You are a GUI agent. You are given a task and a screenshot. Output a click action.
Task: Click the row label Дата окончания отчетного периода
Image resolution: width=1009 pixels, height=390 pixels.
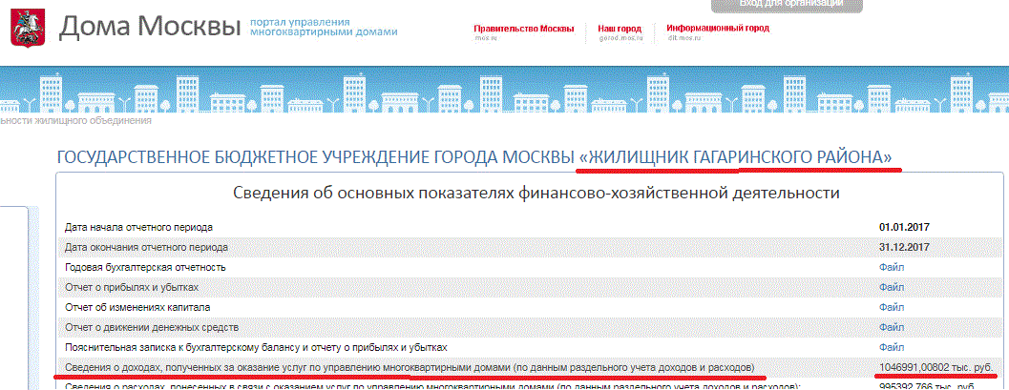147,247
